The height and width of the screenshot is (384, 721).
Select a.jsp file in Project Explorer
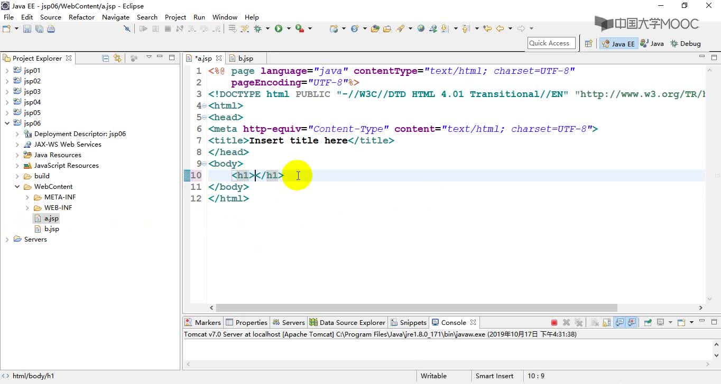tap(47, 218)
